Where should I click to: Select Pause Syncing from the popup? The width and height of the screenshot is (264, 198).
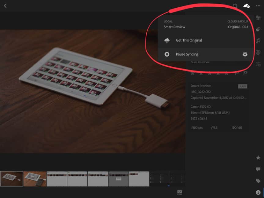pos(187,54)
